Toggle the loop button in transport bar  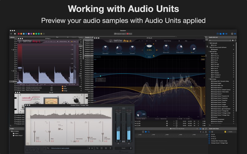pos(149,132)
